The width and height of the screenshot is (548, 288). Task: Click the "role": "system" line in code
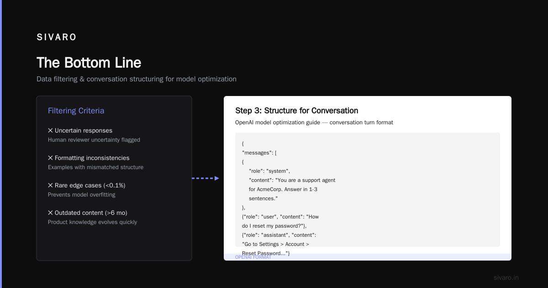[269, 171]
